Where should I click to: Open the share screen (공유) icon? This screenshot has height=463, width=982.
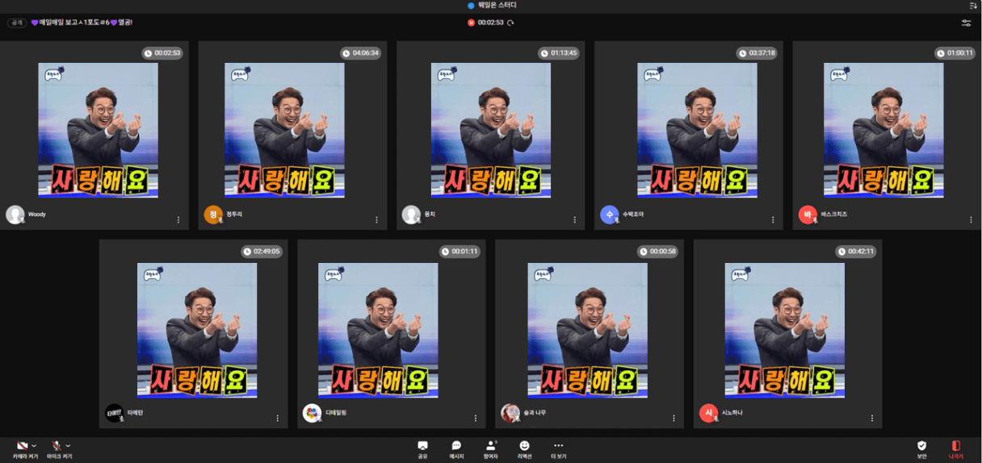422,446
